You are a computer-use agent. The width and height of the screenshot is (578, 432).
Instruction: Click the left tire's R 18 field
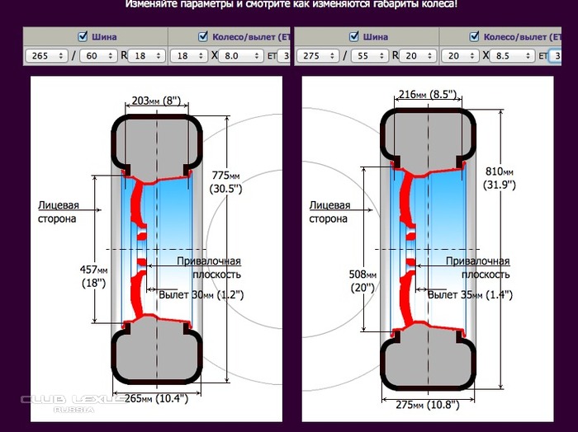(x=146, y=56)
